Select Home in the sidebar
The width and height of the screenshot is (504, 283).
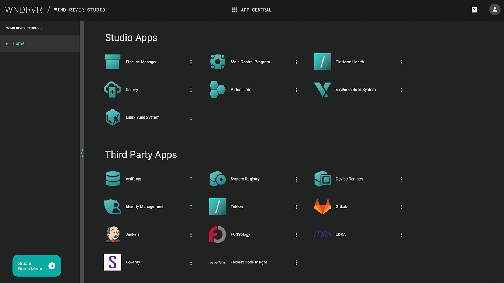40,43
